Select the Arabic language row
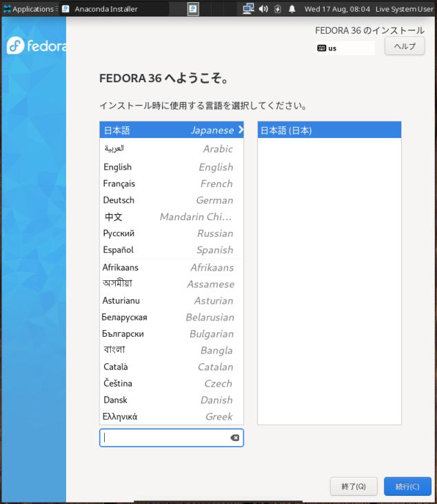This screenshot has height=504, width=437. click(x=172, y=148)
